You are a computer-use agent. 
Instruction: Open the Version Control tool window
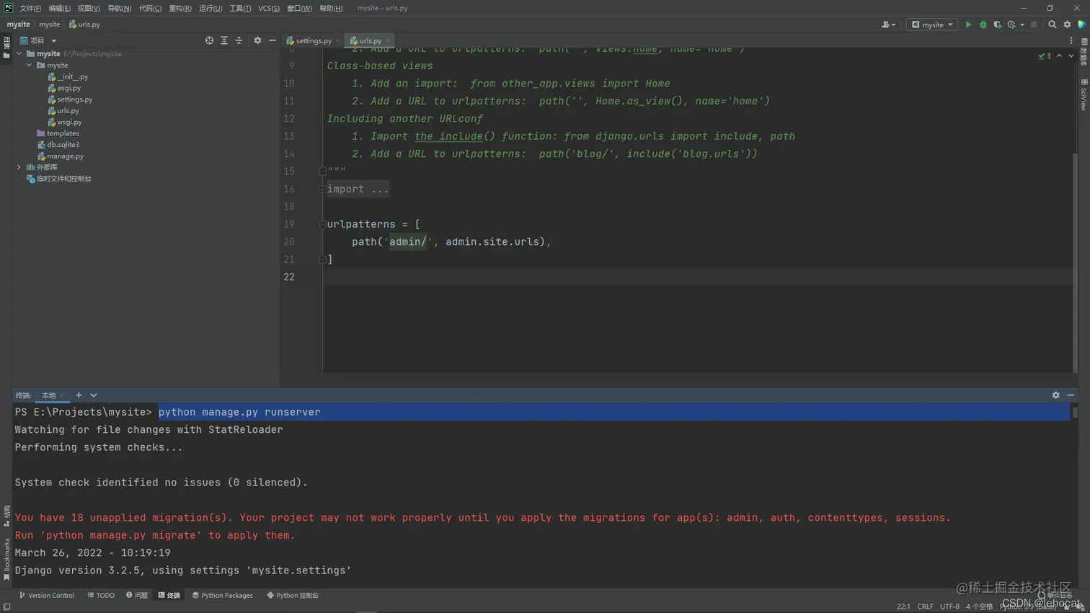tap(47, 596)
